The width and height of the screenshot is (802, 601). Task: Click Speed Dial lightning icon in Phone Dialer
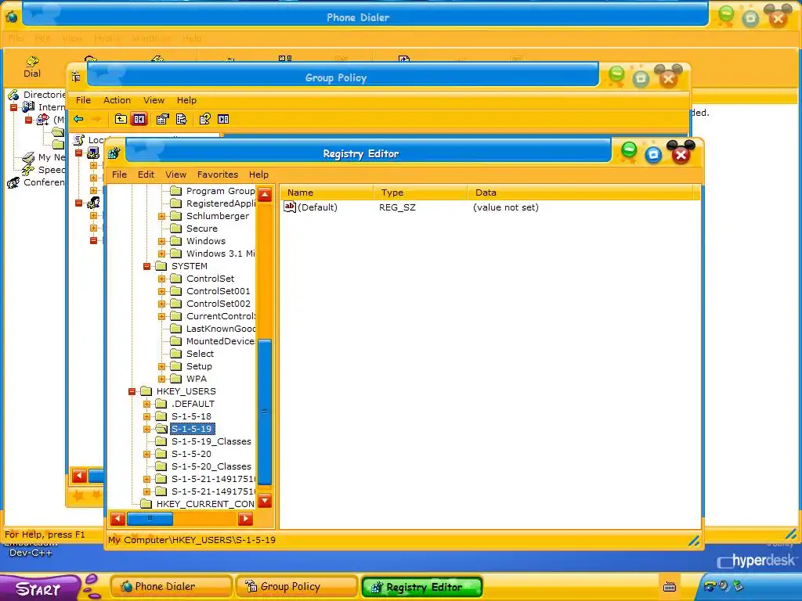[x=28, y=170]
